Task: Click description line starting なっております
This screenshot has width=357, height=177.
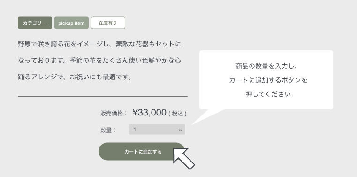Action: pyautogui.click(x=99, y=61)
